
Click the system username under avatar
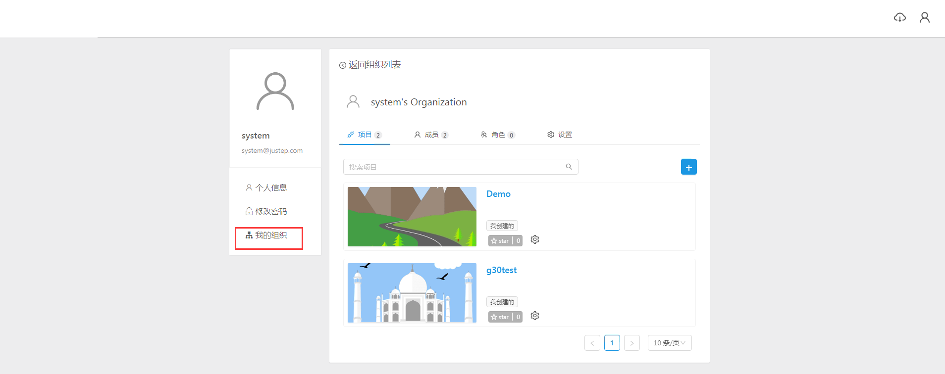[256, 136]
